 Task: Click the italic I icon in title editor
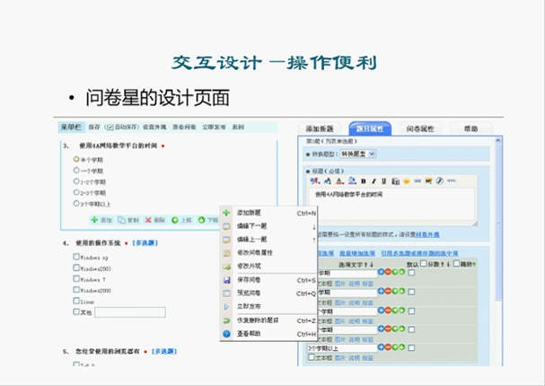coord(374,181)
